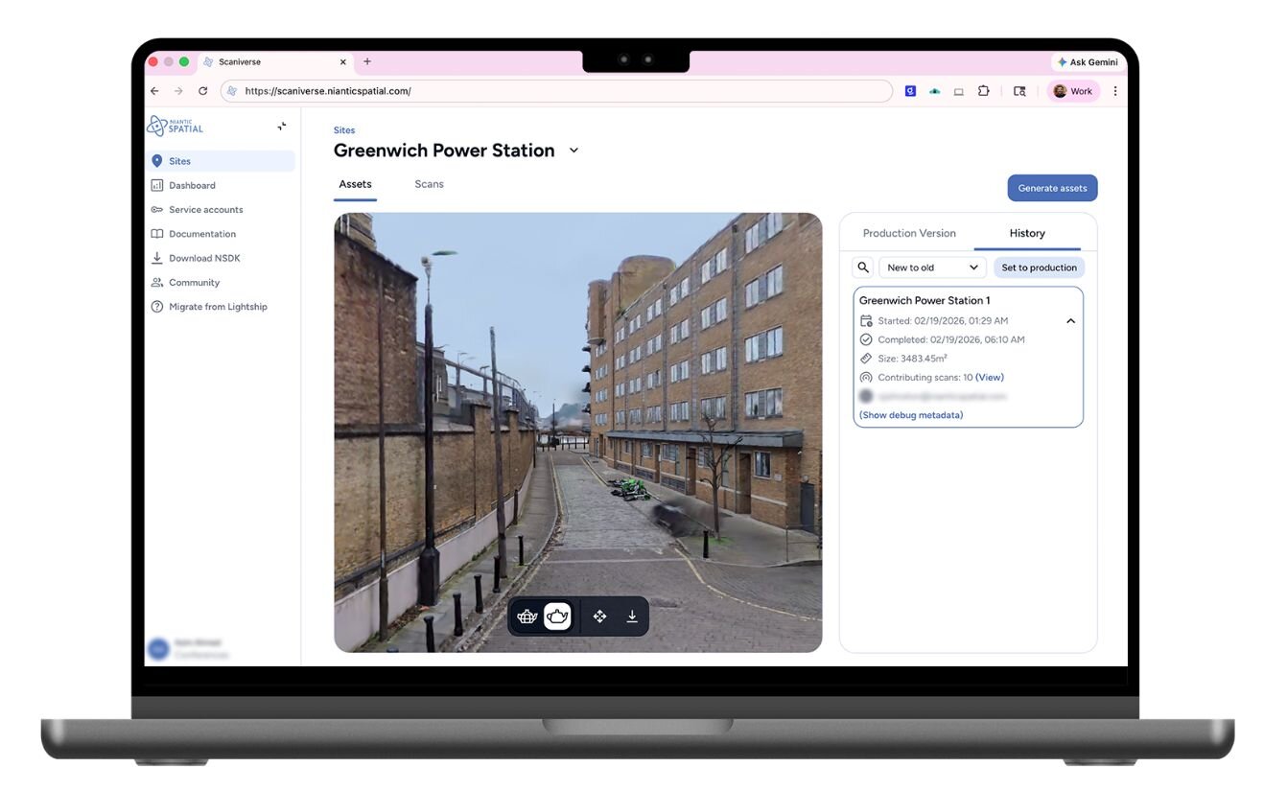The width and height of the screenshot is (1264, 791).
Task: Click the move/pan arrows icon in viewer
Action: [x=599, y=617]
